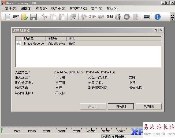
Task: Click the New compilation document icon
Action: [x=8, y=17]
